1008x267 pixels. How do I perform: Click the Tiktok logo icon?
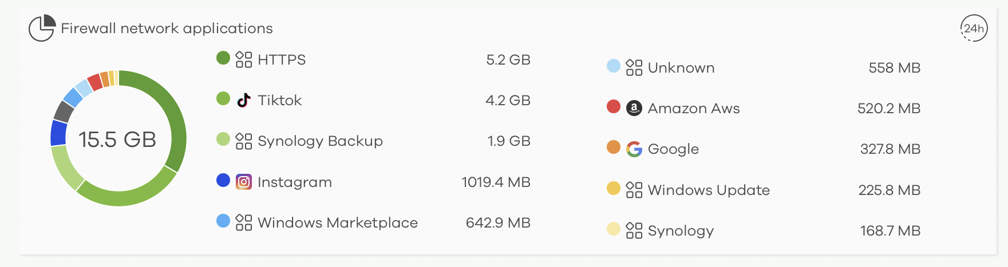pyautogui.click(x=244, y=100)
